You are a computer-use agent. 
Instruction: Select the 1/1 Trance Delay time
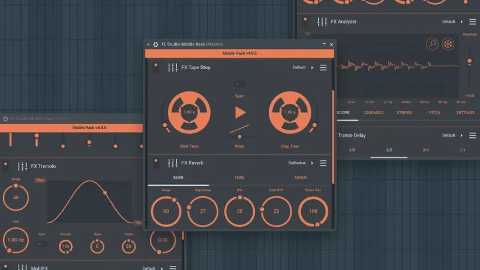[x=462, y=150]
